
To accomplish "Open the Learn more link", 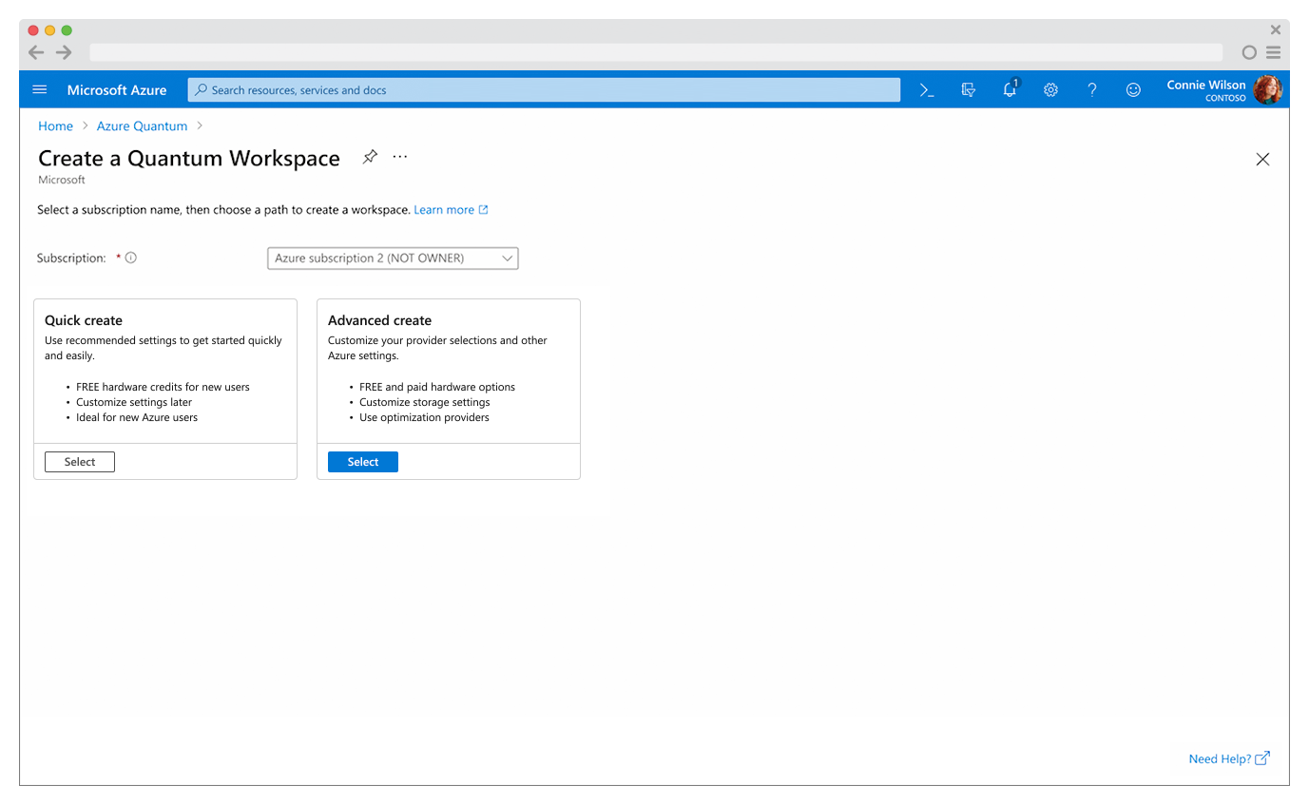I will coord(444,209).
